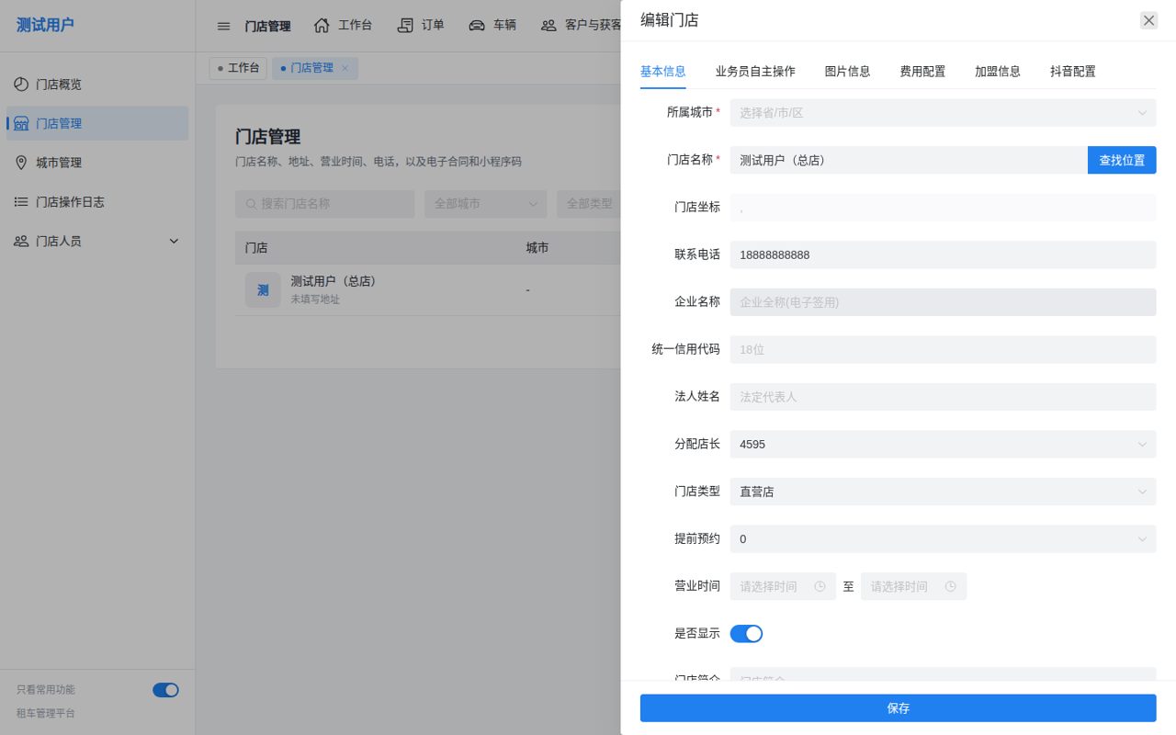1176x735 pixels.
Task: Click the 查找位置 button
Action: coord(1122,160)
